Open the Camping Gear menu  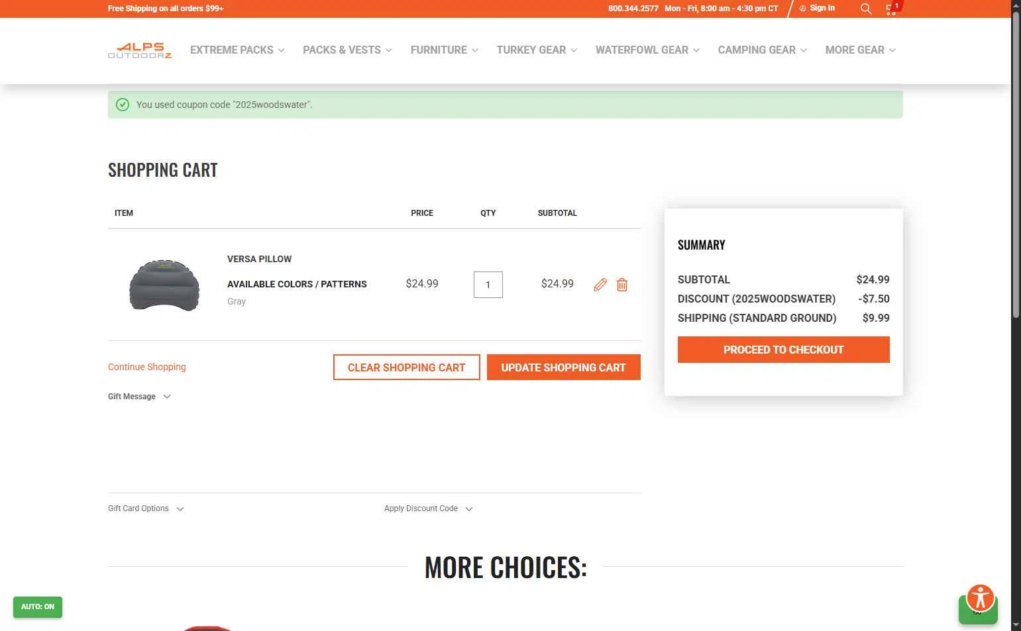[762, 50]
